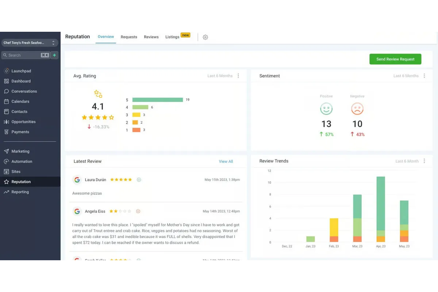Screen dimensions: 438x292
Task: Click the Dashboard grid icon
Action: [7, 81]
